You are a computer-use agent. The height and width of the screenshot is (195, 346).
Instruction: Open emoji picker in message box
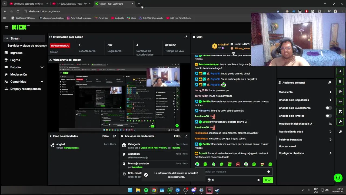click(268, 171)
